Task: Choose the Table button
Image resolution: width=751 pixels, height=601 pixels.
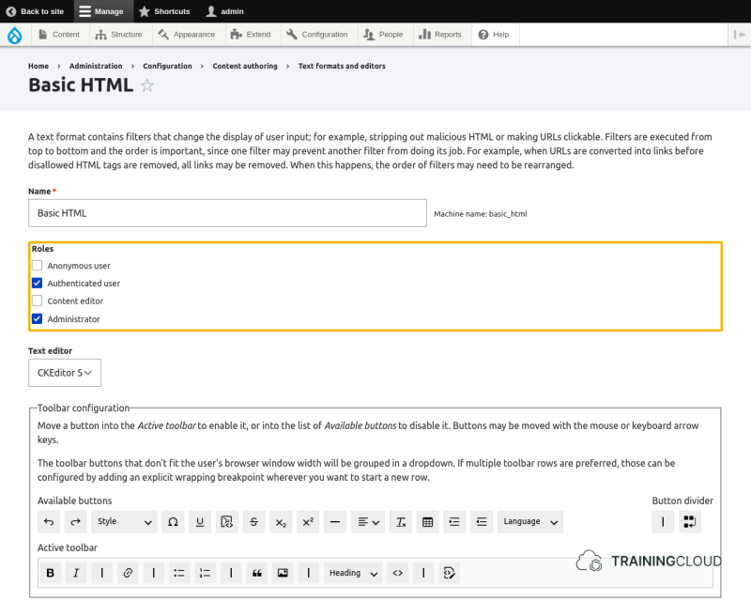Action: tap(428, 521)
